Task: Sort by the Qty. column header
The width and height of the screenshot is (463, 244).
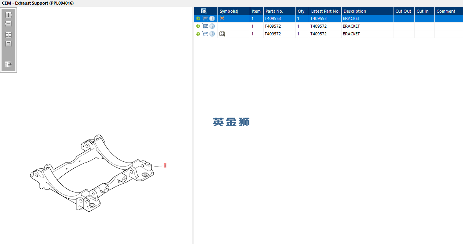Action: pyautogui.click(x=302, y=11)
